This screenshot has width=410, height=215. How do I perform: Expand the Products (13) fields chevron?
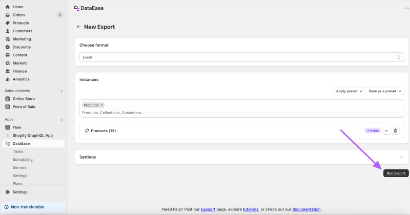click(386, 131)
